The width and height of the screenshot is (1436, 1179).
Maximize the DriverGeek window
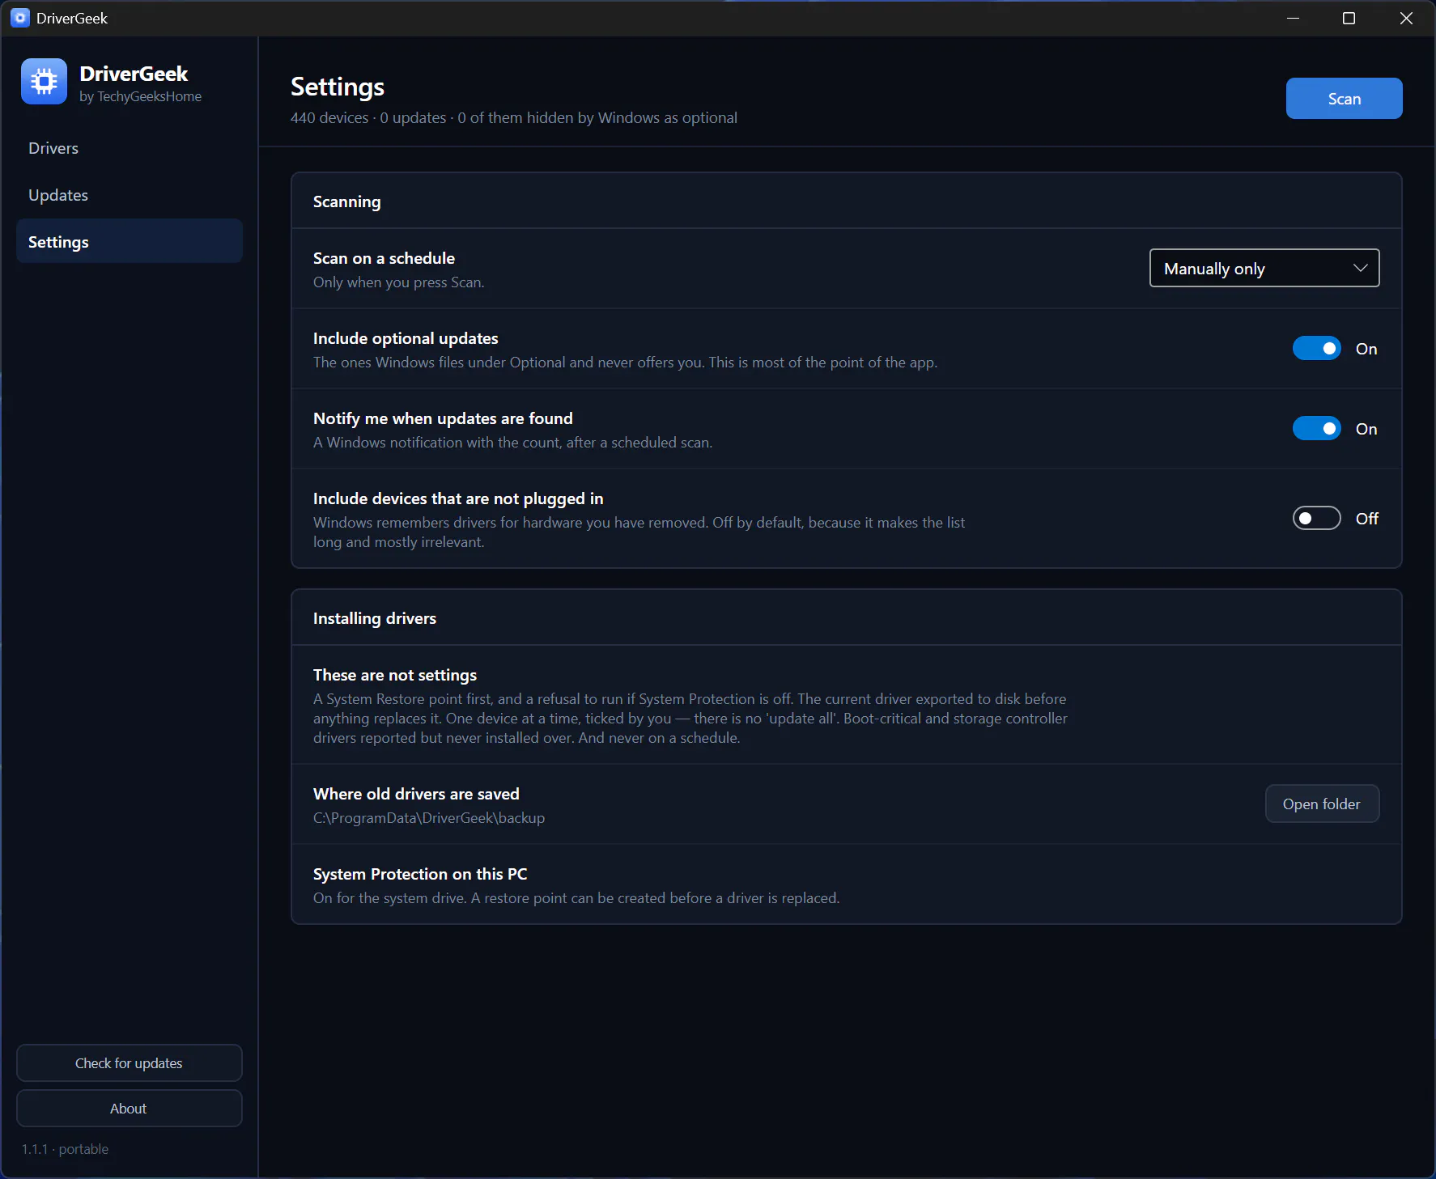1349,18
